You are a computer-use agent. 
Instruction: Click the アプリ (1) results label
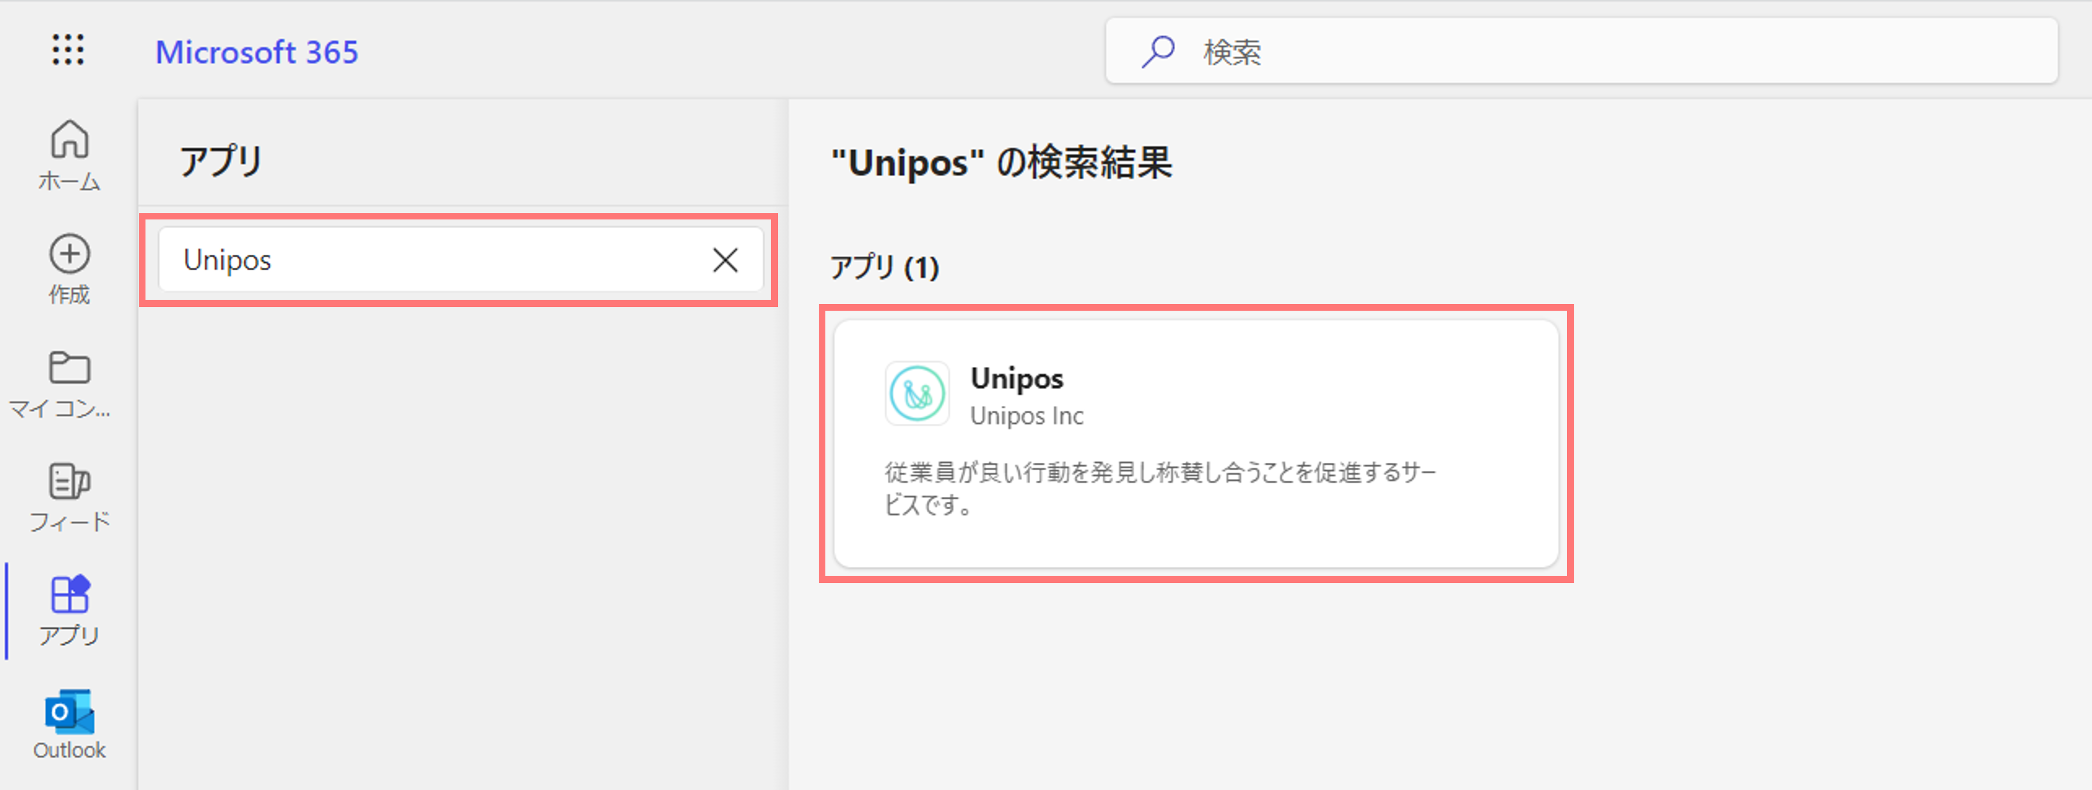[x=884, y=267]
